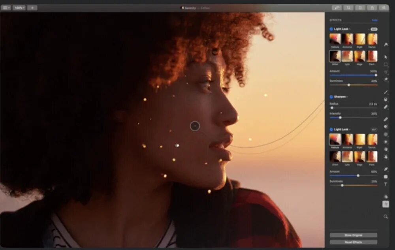This screenshot has width=395, height=250.
Task: Click the Show Original button
Action: tap(354, 235)
